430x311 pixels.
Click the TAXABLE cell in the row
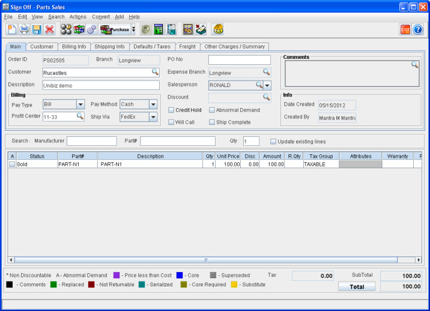point(321,165)
